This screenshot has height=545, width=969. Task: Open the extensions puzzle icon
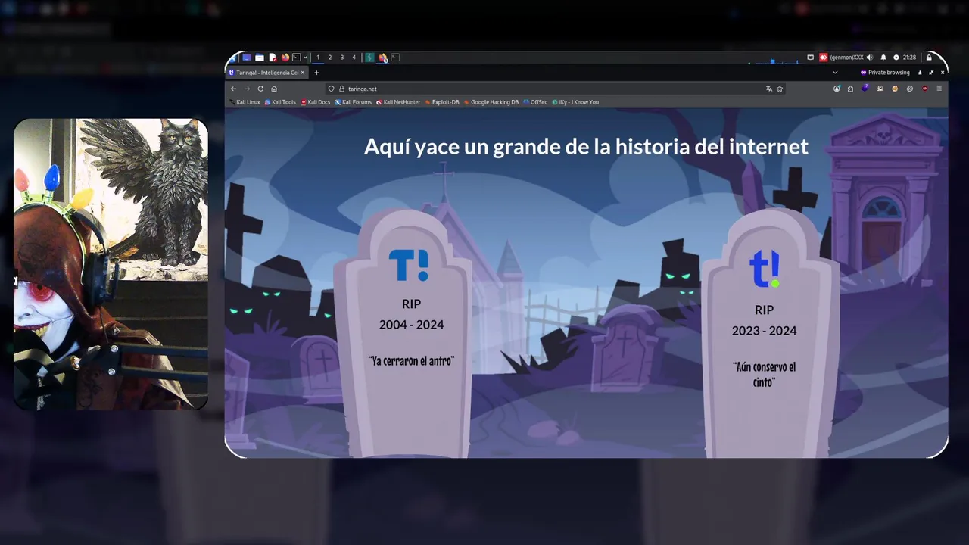tap(850, 89)
